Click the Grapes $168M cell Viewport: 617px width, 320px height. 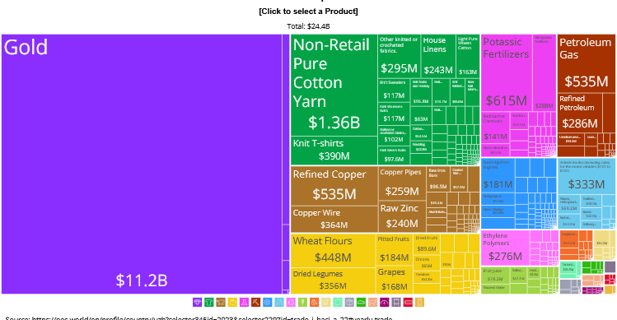pyautogui.click(x=394, y=281)
